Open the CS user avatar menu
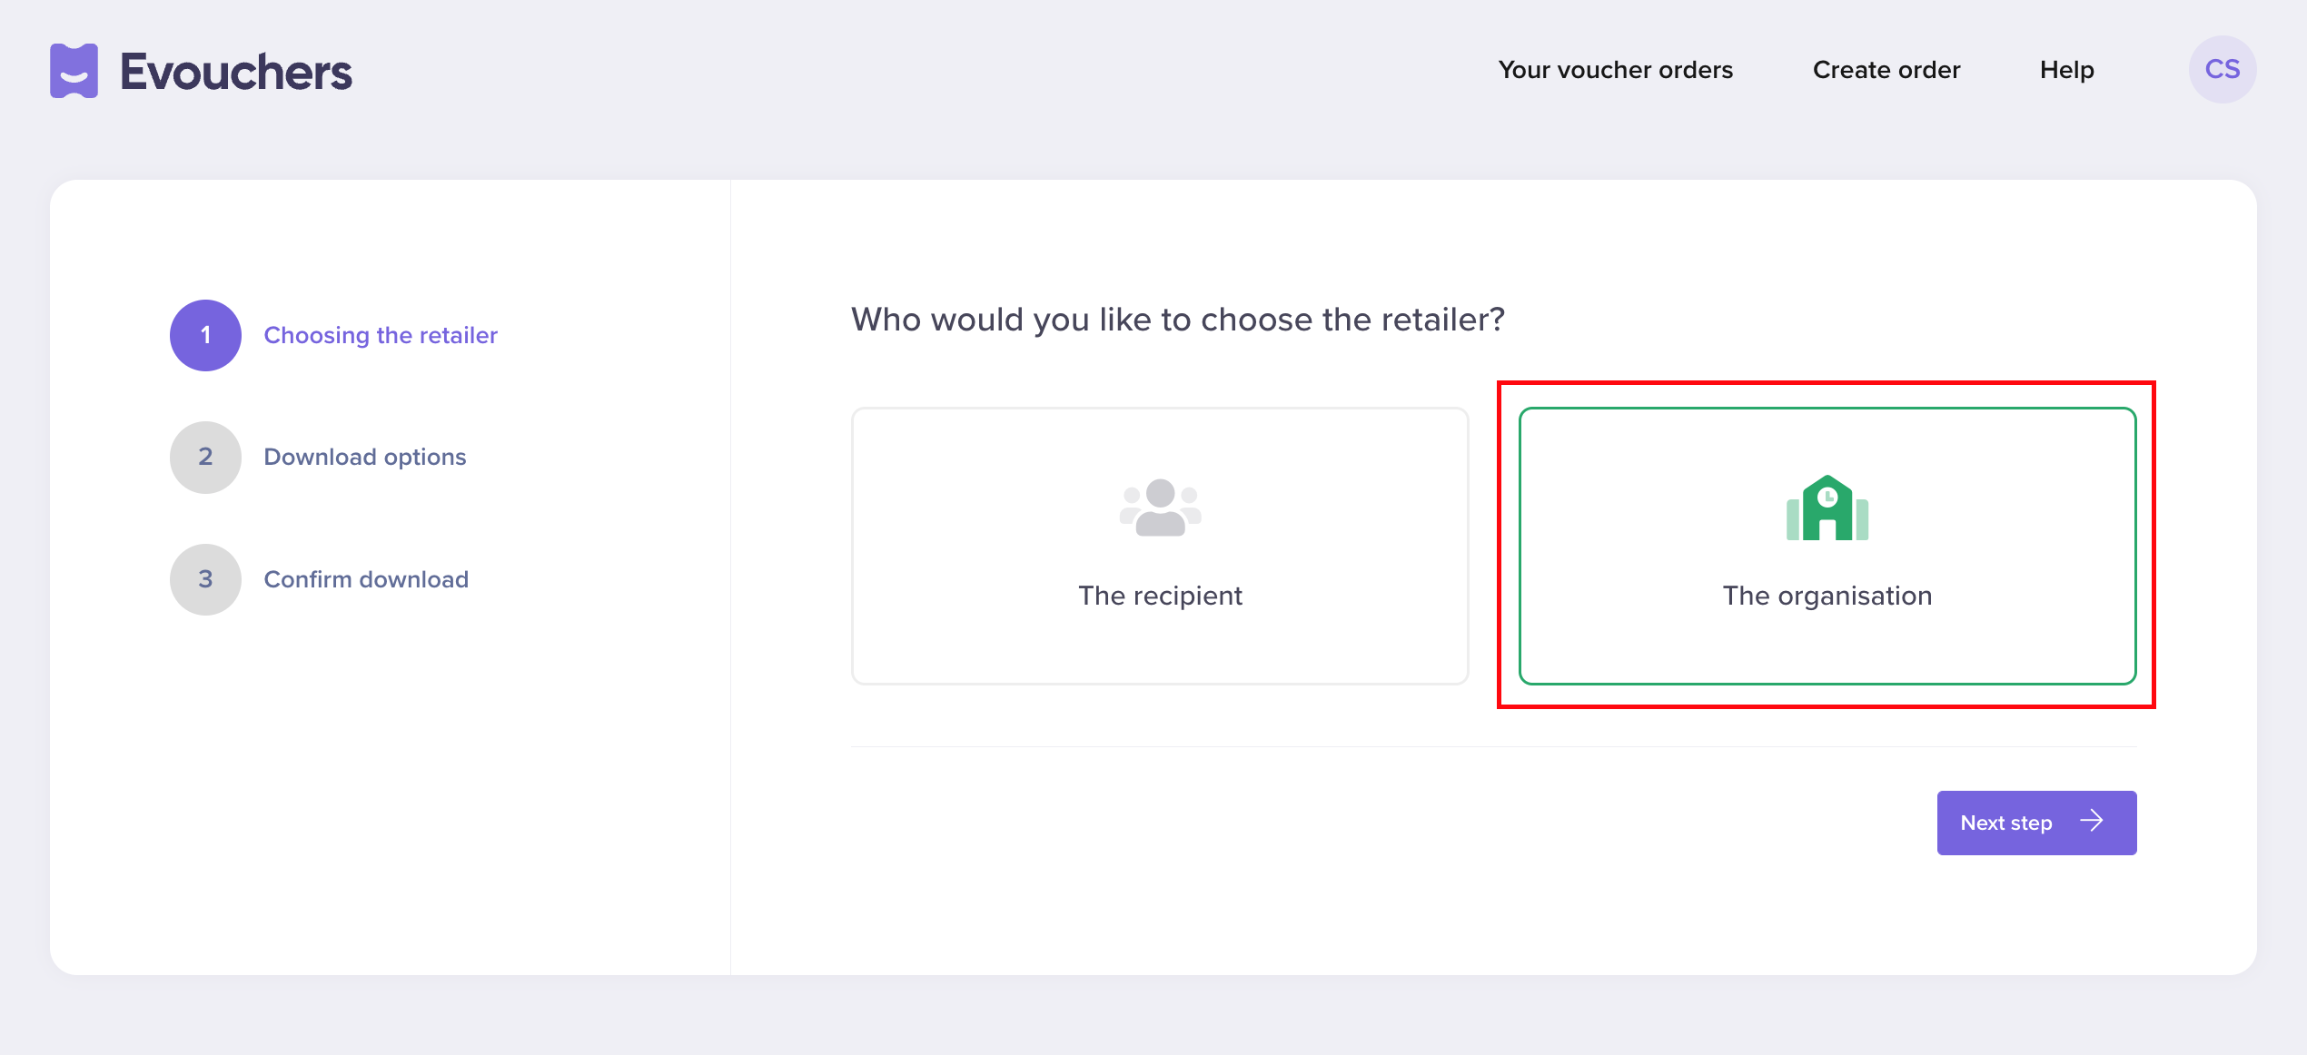The width and height of the screenshot is (2307, 1055). [x=2222, y=70]
